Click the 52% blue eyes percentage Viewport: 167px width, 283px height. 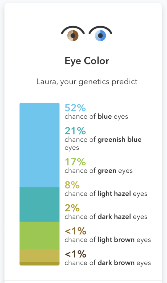(75, 108)
